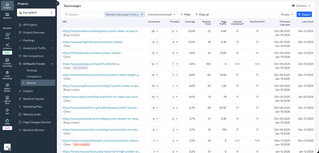
Task: Open eatingbirdfood.com protein-shakes link
Action: 93,42
